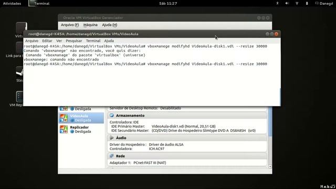This screenshot has height=189, width=336.
Task: Click the Rede network icon
Action: point(112,156)
